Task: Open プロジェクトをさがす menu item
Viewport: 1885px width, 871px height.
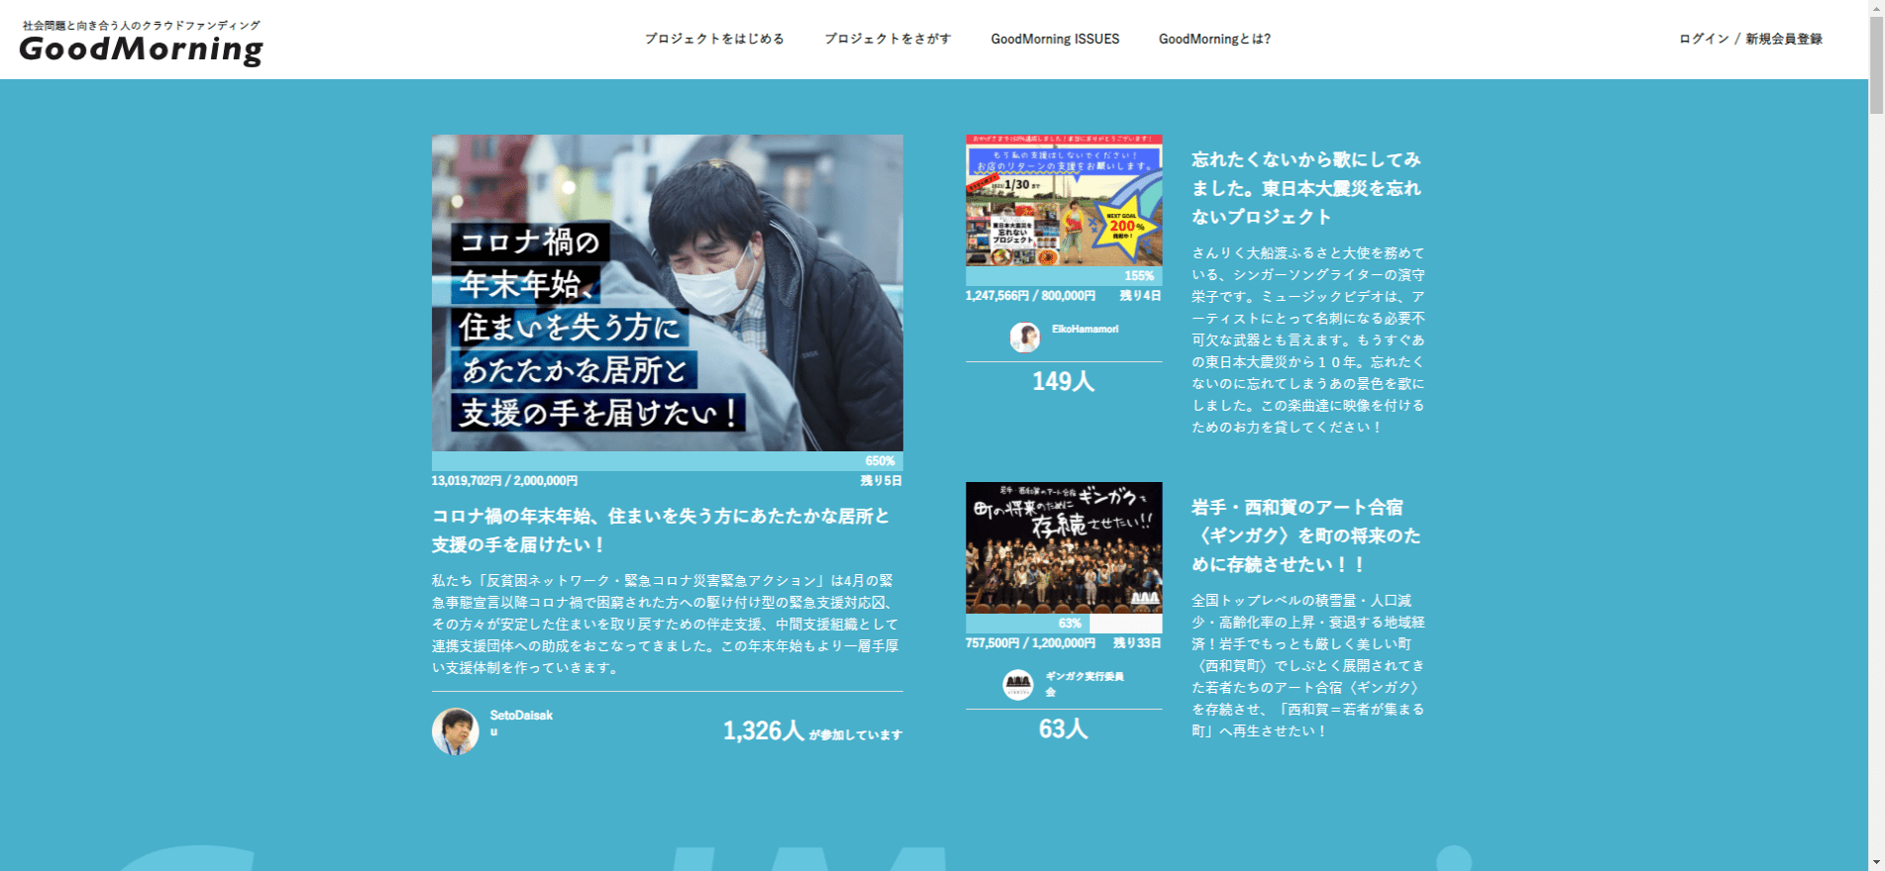Action: 888,39
